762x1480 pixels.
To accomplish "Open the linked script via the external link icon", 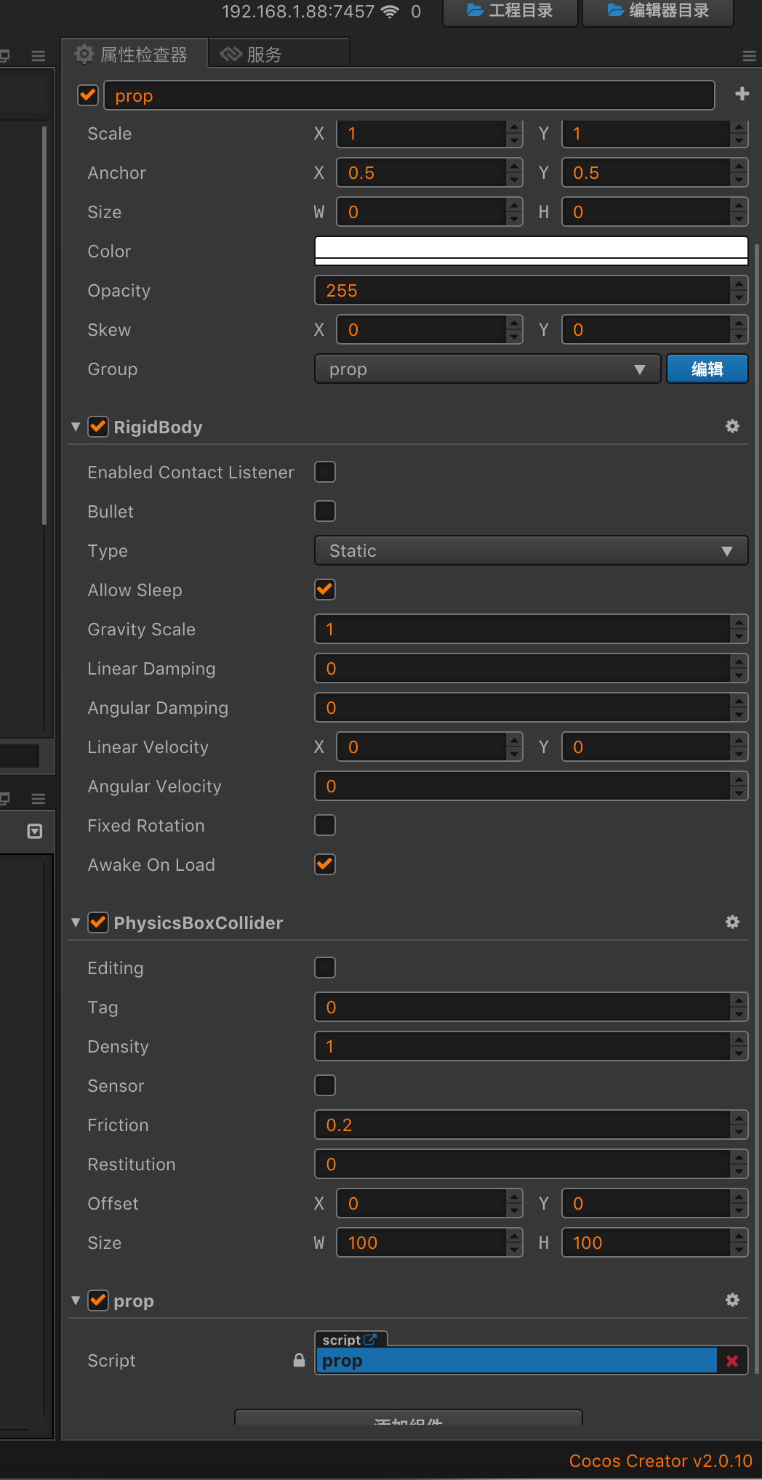I will click(x=370, y=1339).
